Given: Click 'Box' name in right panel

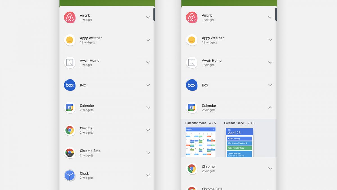Looking at the screenshot, I should click(x=205, y=85).
